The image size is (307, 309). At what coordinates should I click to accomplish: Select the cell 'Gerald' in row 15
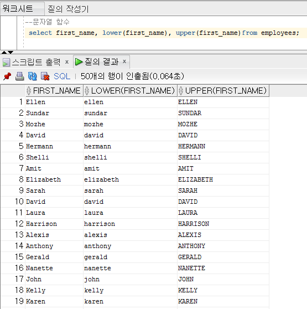pos(54,257)
